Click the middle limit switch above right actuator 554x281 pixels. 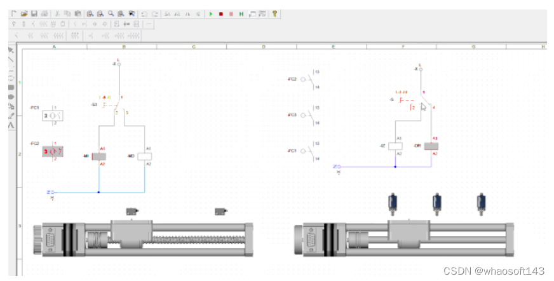(436, 204)
